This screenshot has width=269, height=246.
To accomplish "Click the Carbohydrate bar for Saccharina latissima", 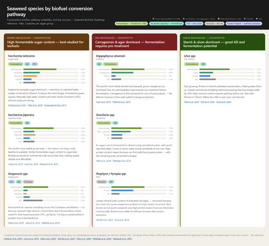I will coord(40,69).
